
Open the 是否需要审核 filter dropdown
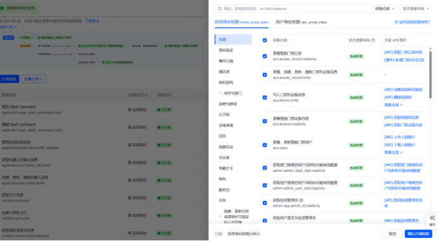(416, 9)
